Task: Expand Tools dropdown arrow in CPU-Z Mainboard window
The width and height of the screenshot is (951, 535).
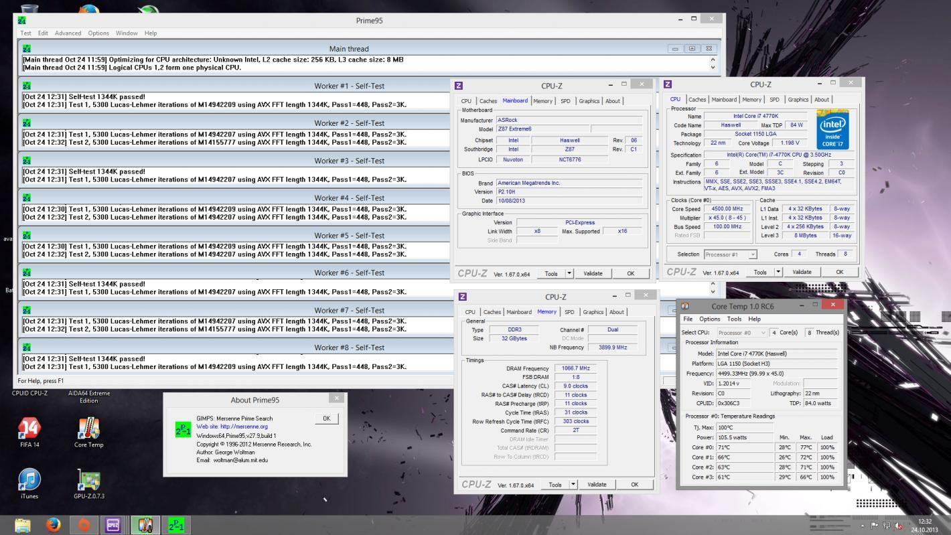Action: [569, 273]
